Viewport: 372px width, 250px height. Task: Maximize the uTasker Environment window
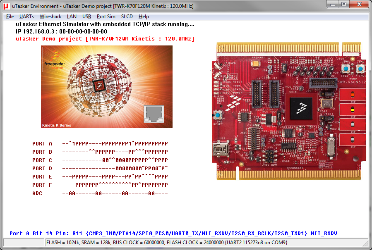coord(344,5)
